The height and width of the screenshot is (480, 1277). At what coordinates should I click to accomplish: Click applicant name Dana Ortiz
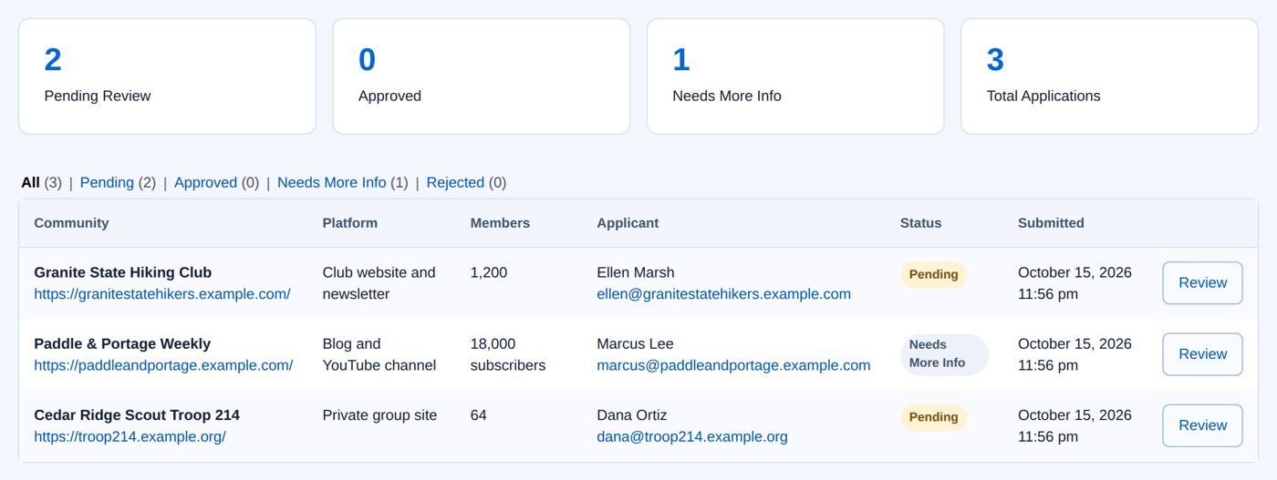[x=632, y=414]
